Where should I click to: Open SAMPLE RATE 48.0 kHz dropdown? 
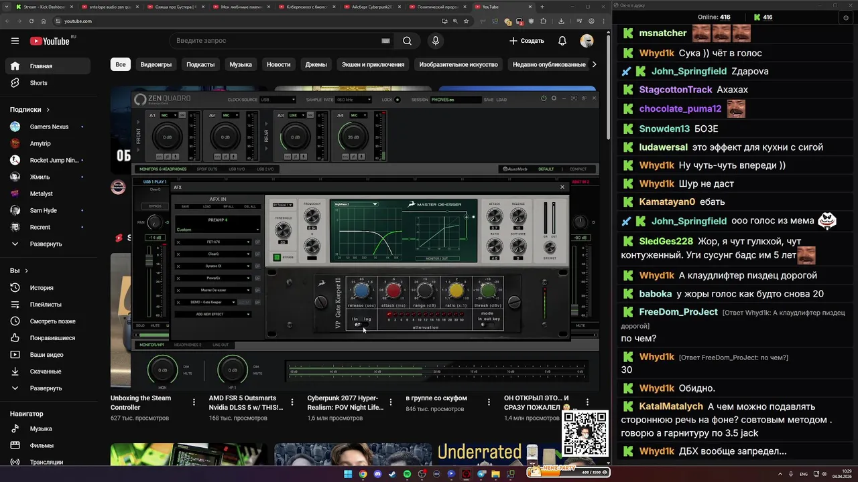pos(353,100)
